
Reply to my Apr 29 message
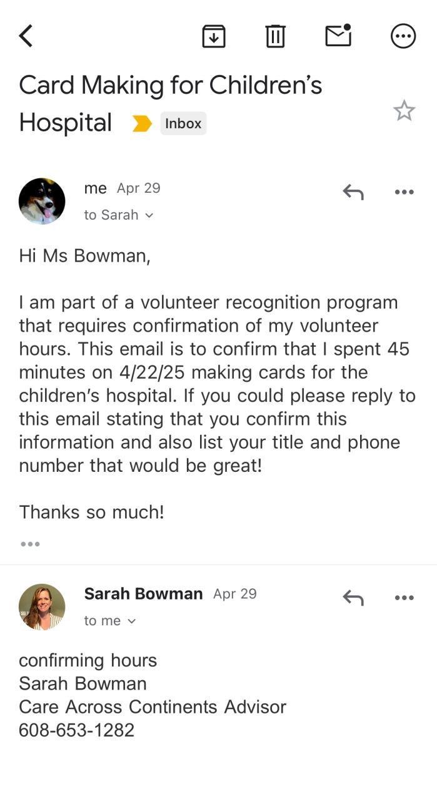(x=353, y=192)
